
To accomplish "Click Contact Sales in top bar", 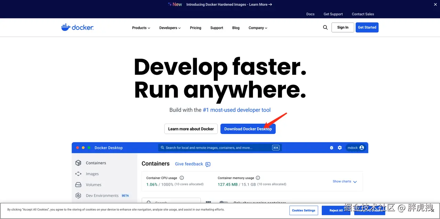I will [363, 14].
